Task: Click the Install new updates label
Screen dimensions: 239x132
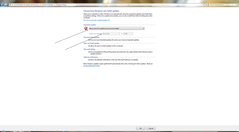Action: (x=95, y=34)
